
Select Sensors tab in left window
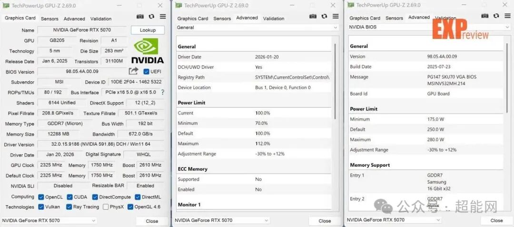click(x=49, y=19)
